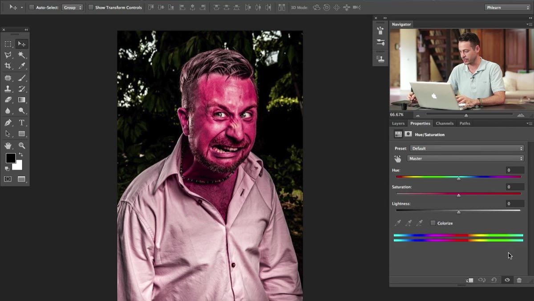Select the Type tool
This screenshot has height=301, width=534.
[x=21, y=122]
